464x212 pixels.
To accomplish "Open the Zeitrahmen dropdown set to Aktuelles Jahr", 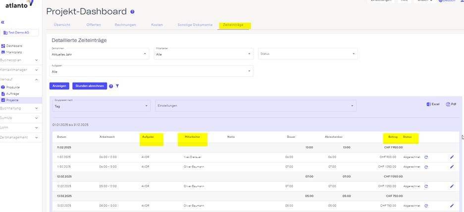I will click(x=99, y=54).
